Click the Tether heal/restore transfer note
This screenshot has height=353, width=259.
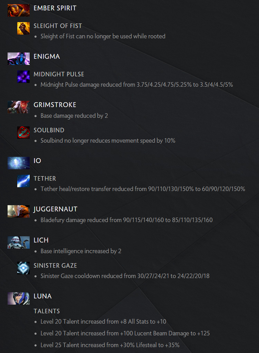click(143, 189)
